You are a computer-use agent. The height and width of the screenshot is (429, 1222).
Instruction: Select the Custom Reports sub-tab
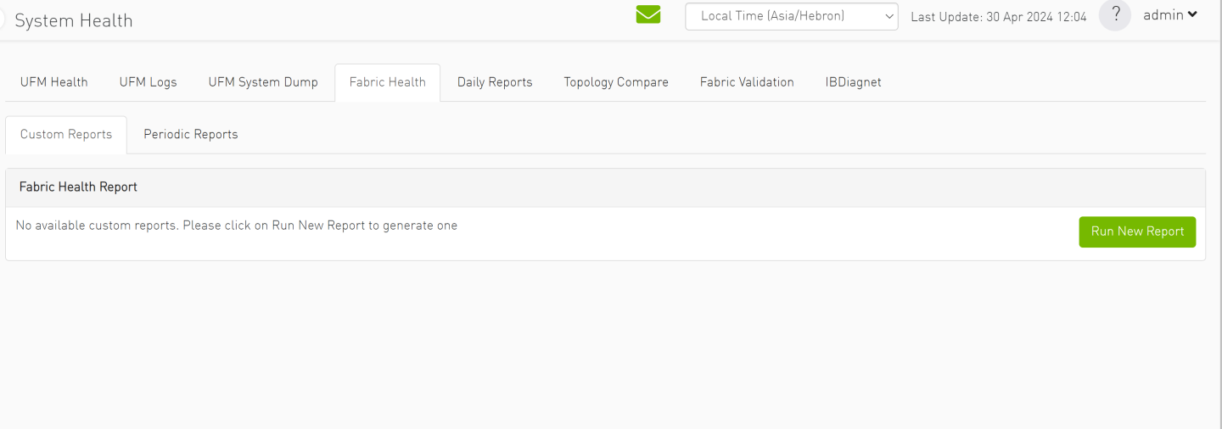click(66, 135)
